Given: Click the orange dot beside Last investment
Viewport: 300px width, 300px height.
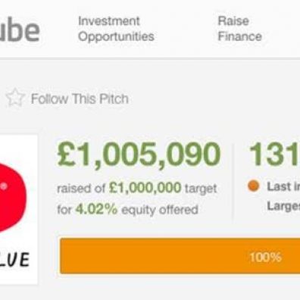Looking at the screenshot, I should [x=254, y=186].
